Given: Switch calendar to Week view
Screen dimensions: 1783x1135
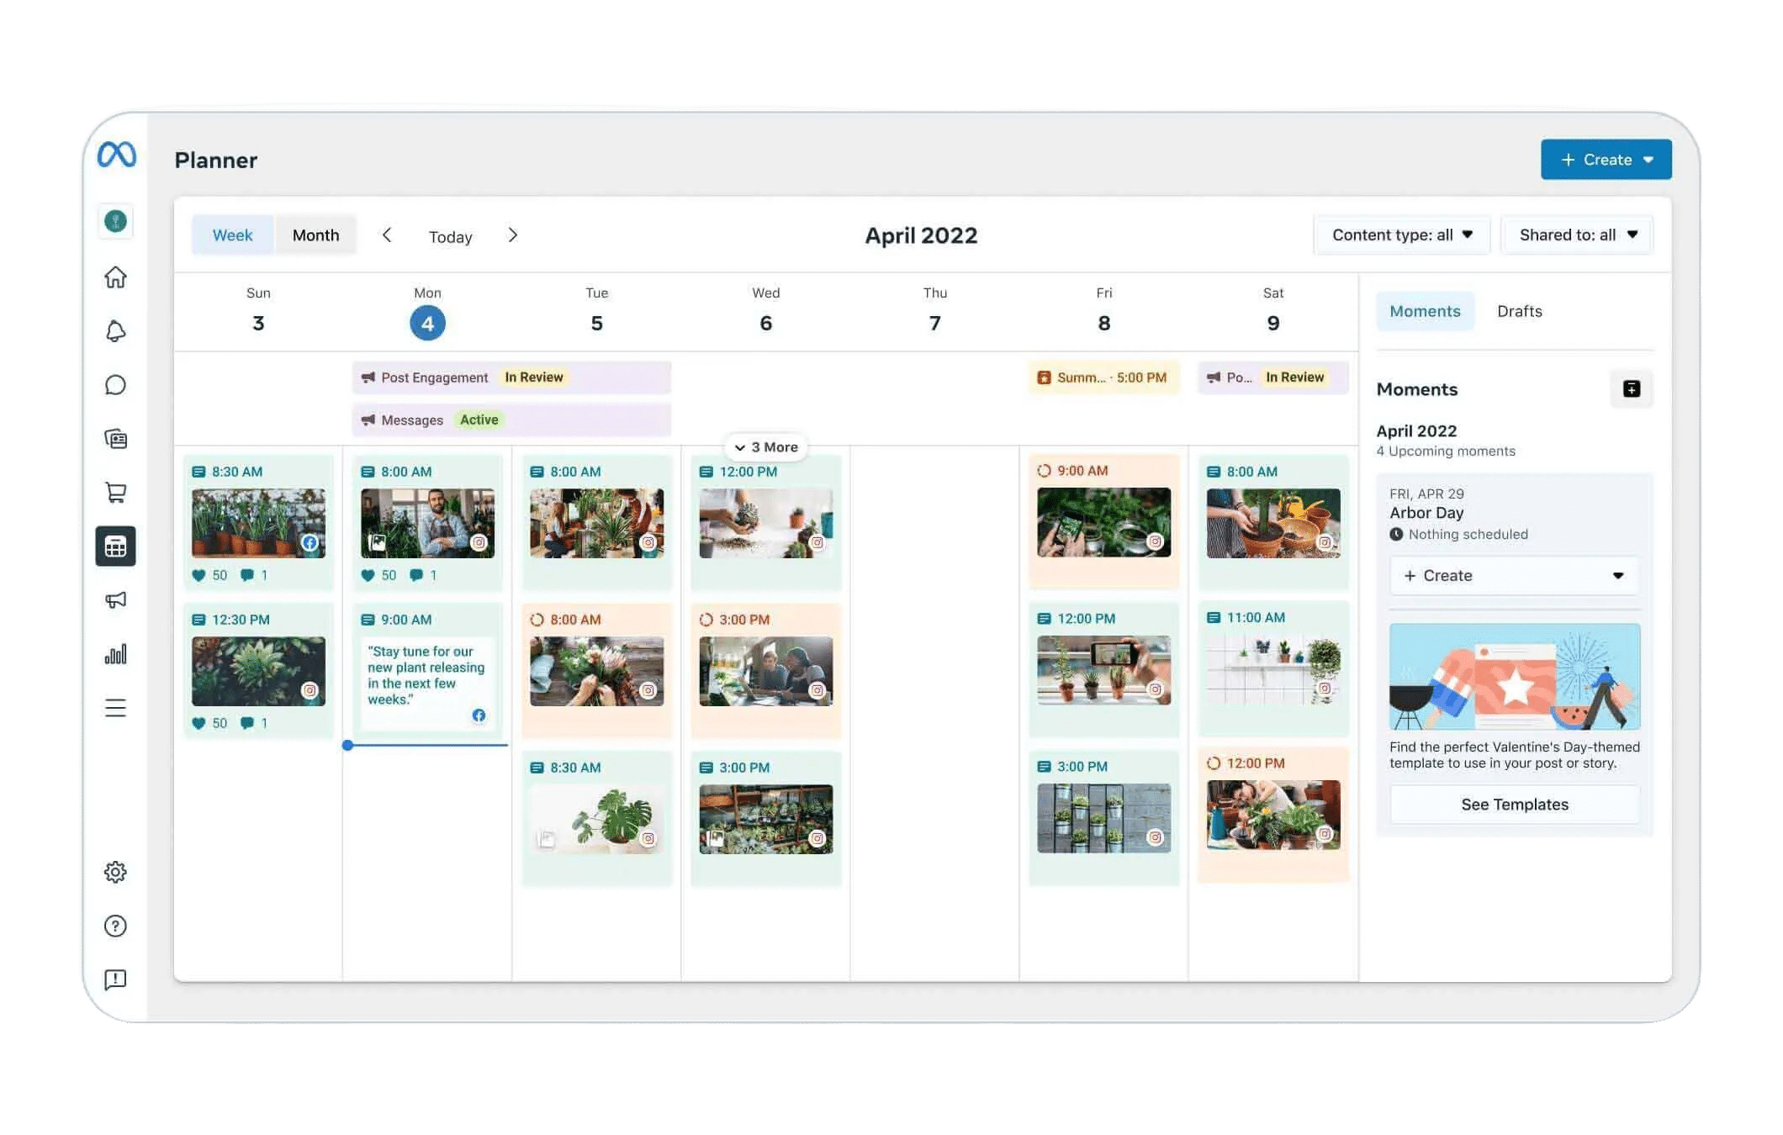Looking at the screenshot, I should click(232, 235).
